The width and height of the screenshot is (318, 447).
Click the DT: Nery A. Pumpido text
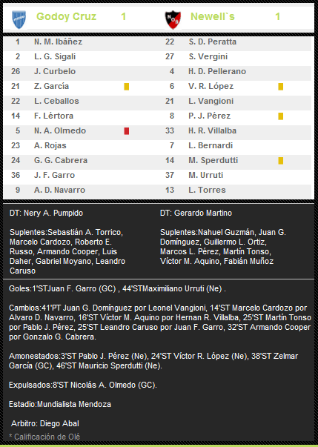point(46,213)
